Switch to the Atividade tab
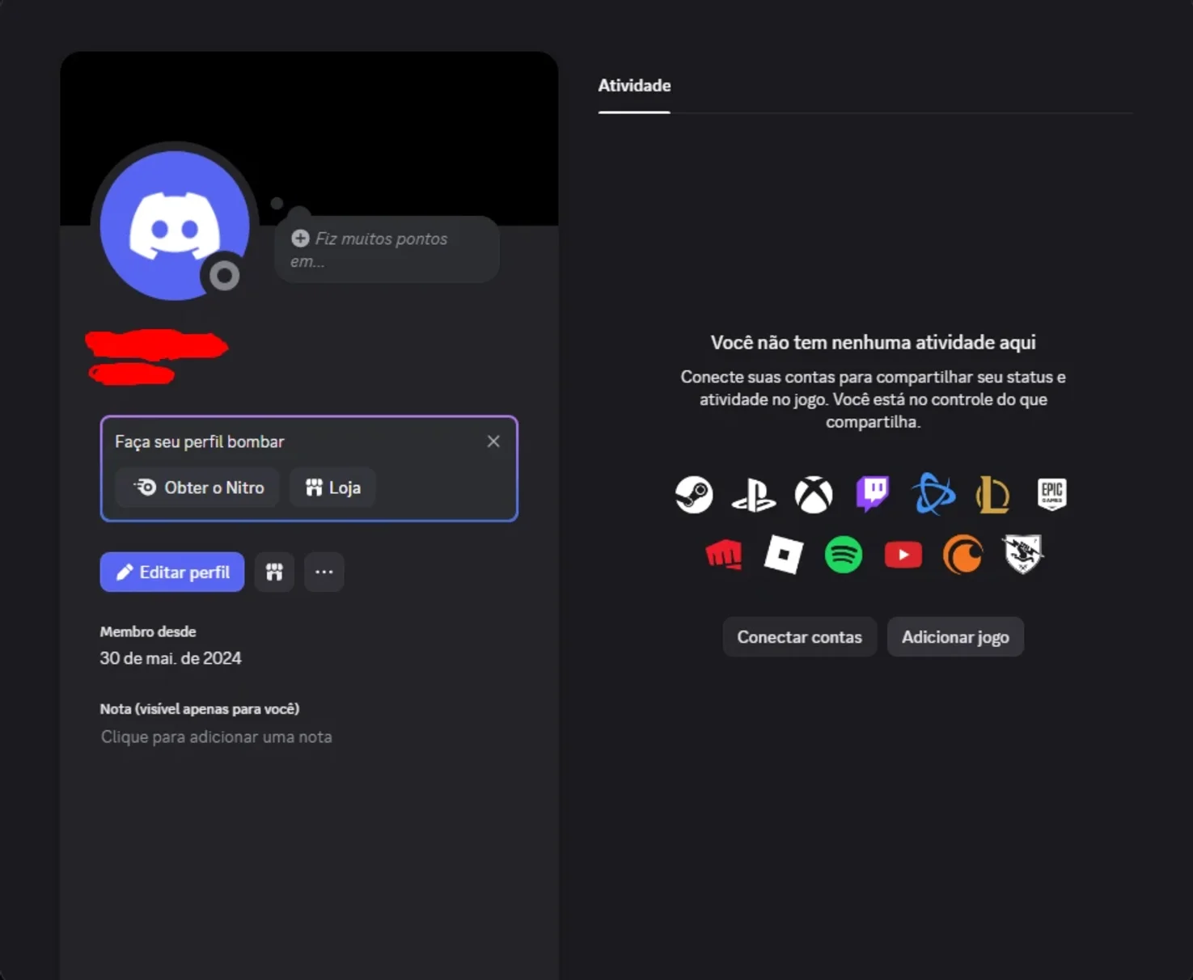 pyautogui.click(x=634, y=86)
